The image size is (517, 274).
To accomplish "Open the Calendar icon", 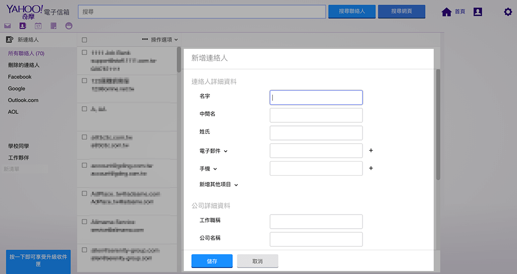I will point(38,26).
